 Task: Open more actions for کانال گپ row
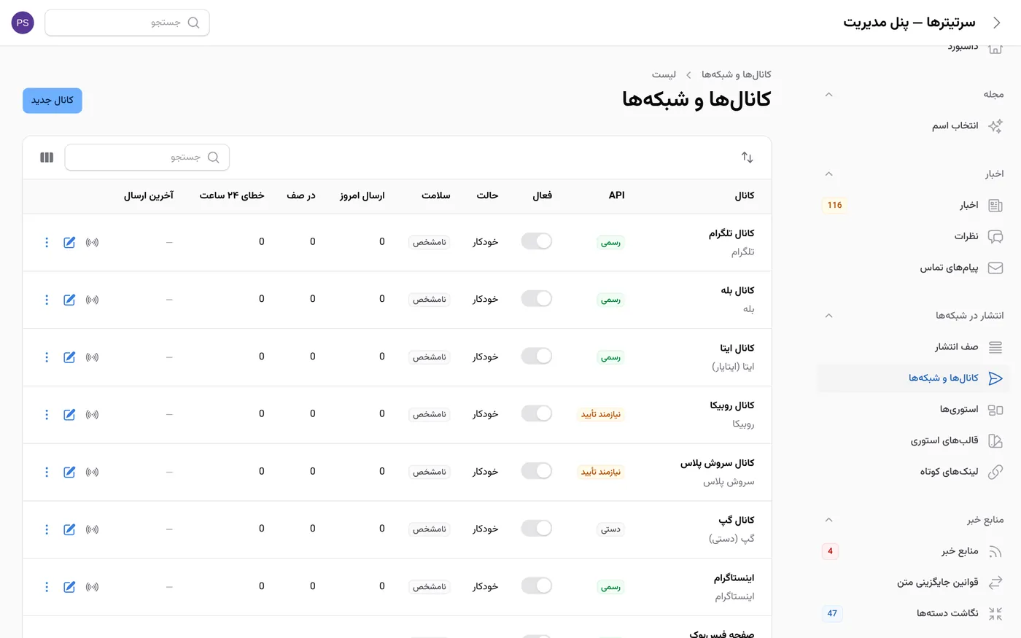click(x=47, y=529)
